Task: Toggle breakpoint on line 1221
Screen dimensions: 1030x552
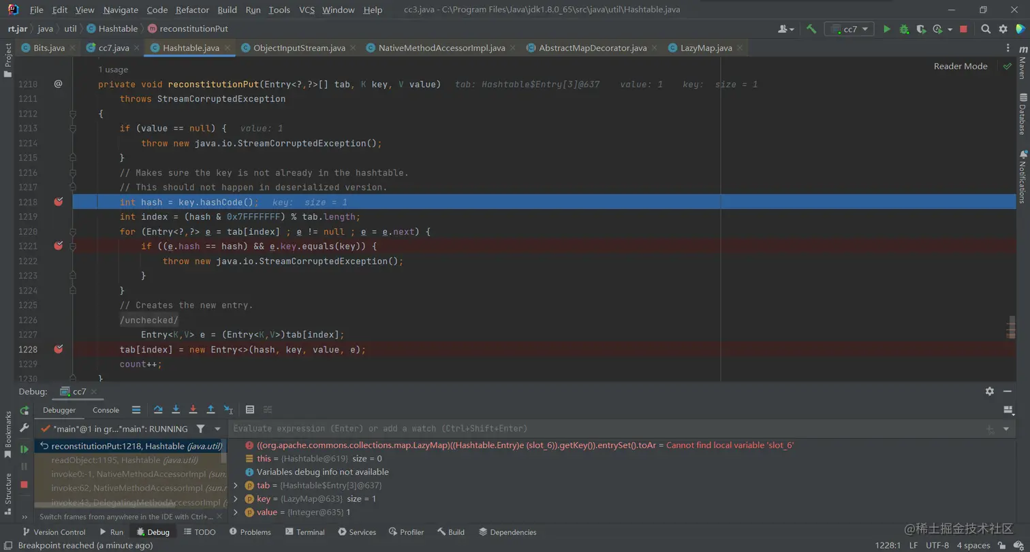Action: [58, 246]
